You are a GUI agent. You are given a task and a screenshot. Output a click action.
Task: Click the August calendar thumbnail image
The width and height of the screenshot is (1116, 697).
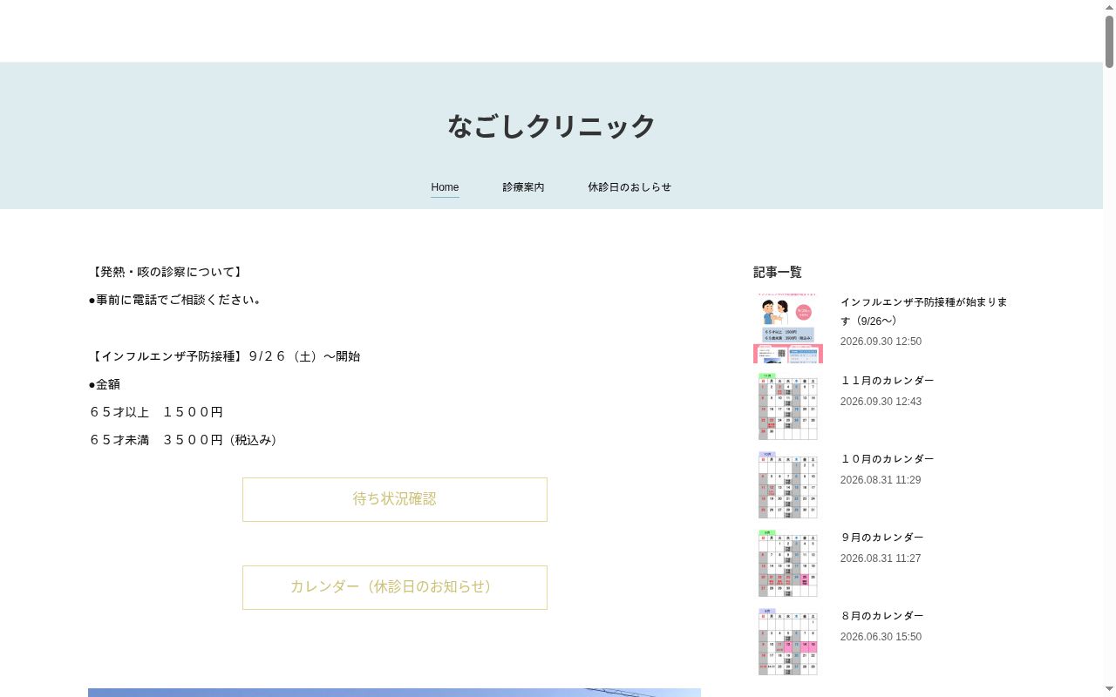[x=788, y=642]
